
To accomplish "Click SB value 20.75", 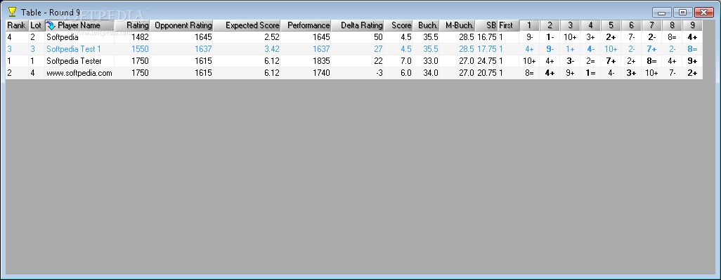I will pos(486,73).
